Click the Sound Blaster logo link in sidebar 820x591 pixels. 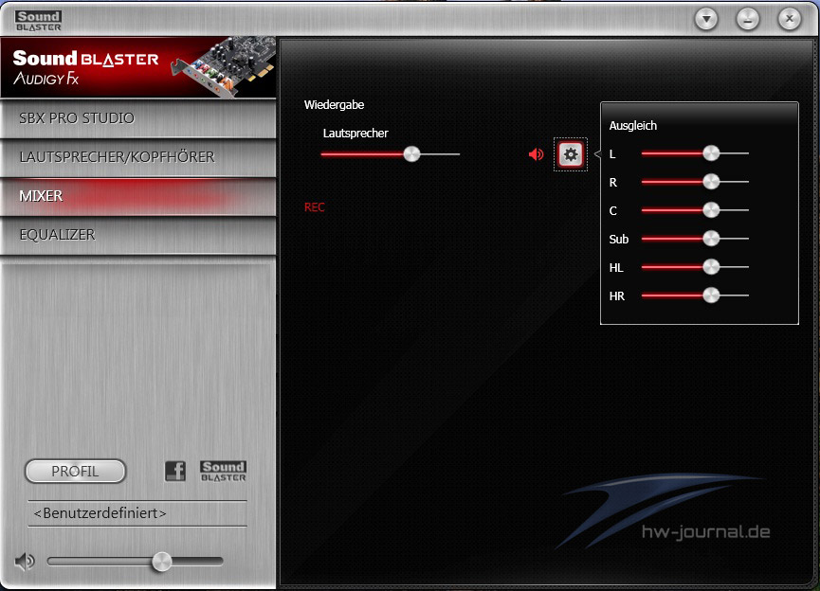[224, 471]
